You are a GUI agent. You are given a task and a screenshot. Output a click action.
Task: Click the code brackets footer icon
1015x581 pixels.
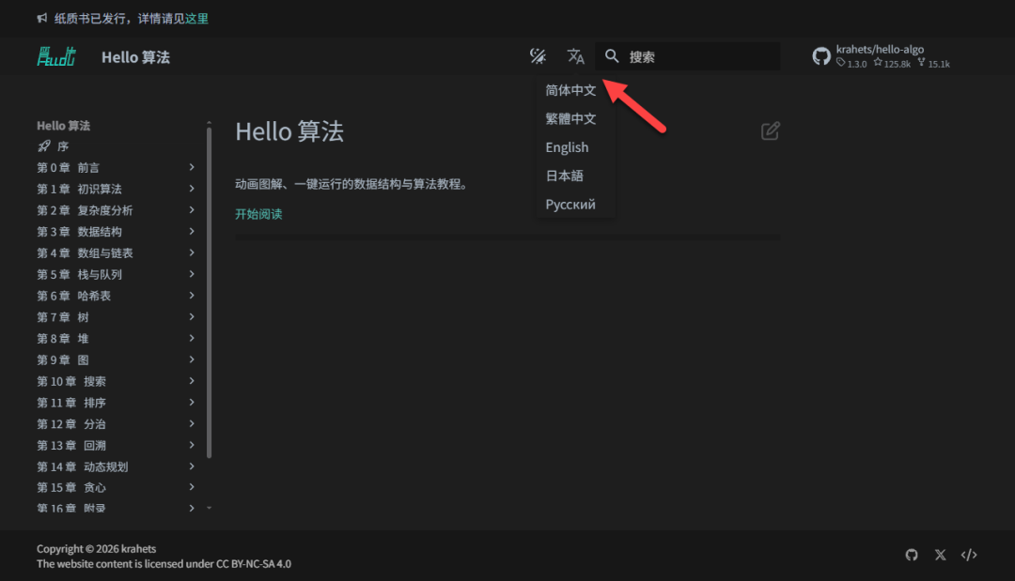click(969, 555)
